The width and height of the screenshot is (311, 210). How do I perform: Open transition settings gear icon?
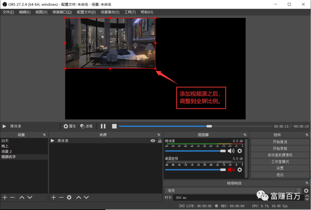306,190
